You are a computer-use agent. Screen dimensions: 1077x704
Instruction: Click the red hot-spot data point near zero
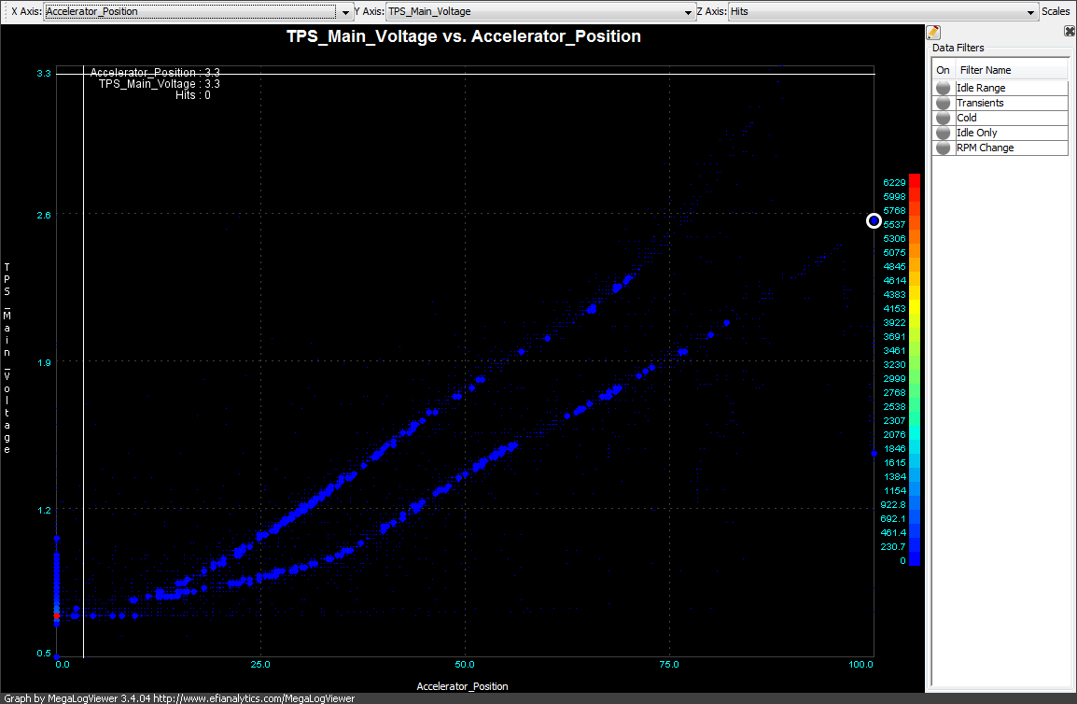pyautogui.click(x=57, y=616)
